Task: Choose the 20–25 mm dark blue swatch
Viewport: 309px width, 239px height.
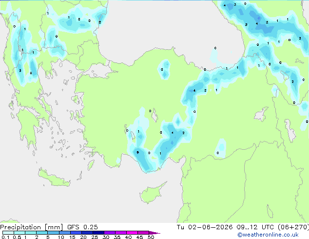Action: [x=87, y=233]
